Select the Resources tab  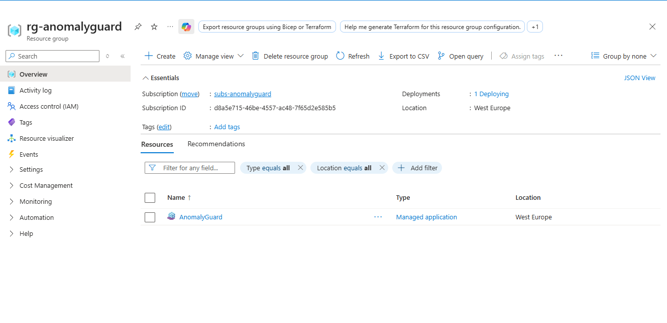click(157, 144)
